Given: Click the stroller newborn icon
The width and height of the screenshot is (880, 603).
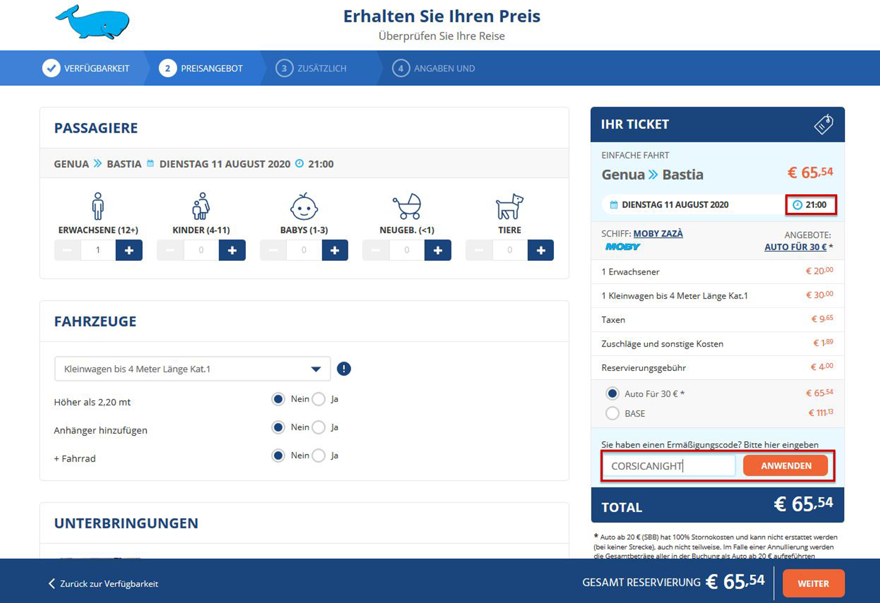Looking at the screenshot, I should click(x=407, y=206).
